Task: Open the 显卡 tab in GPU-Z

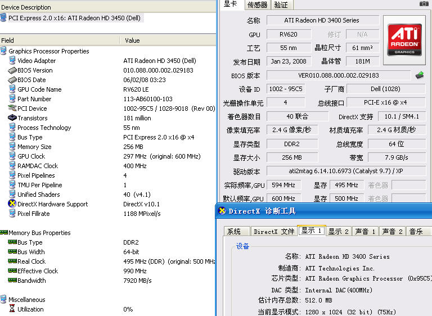Action: tap(231, 4)
